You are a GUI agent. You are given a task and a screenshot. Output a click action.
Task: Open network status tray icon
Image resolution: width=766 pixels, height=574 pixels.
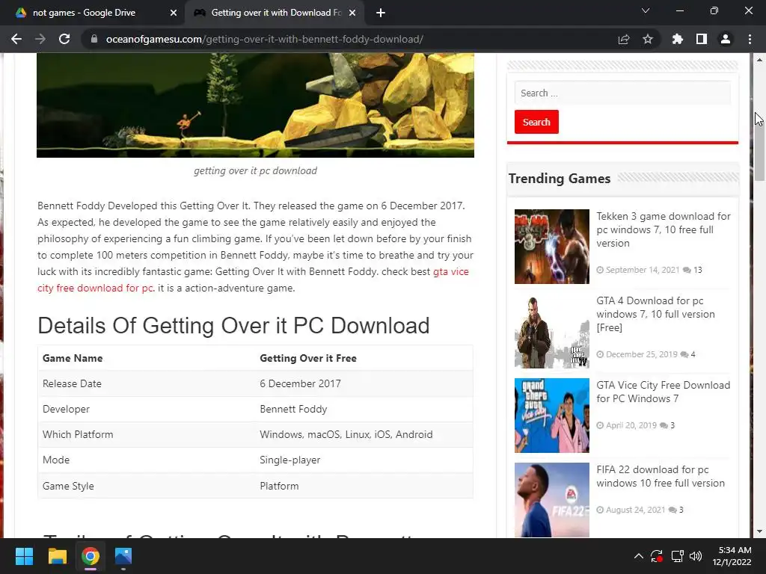677,556
